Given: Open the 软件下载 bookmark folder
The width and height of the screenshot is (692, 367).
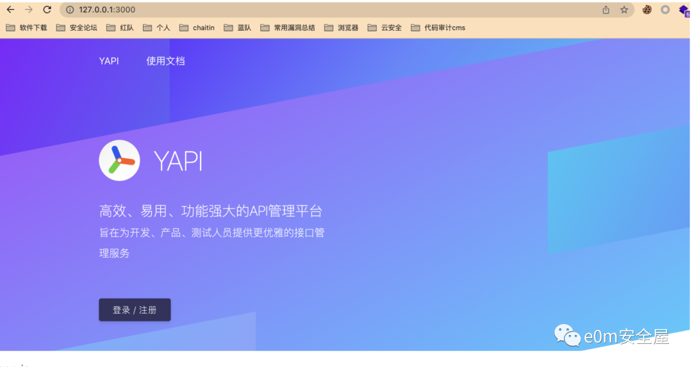Looking at the screenshot, I should pos(26,28).
